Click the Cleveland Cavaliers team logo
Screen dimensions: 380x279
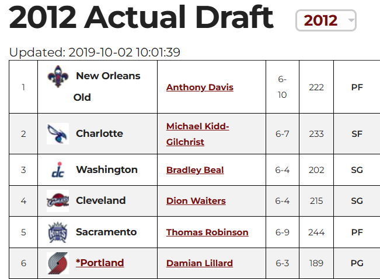[x=58, y=201]
